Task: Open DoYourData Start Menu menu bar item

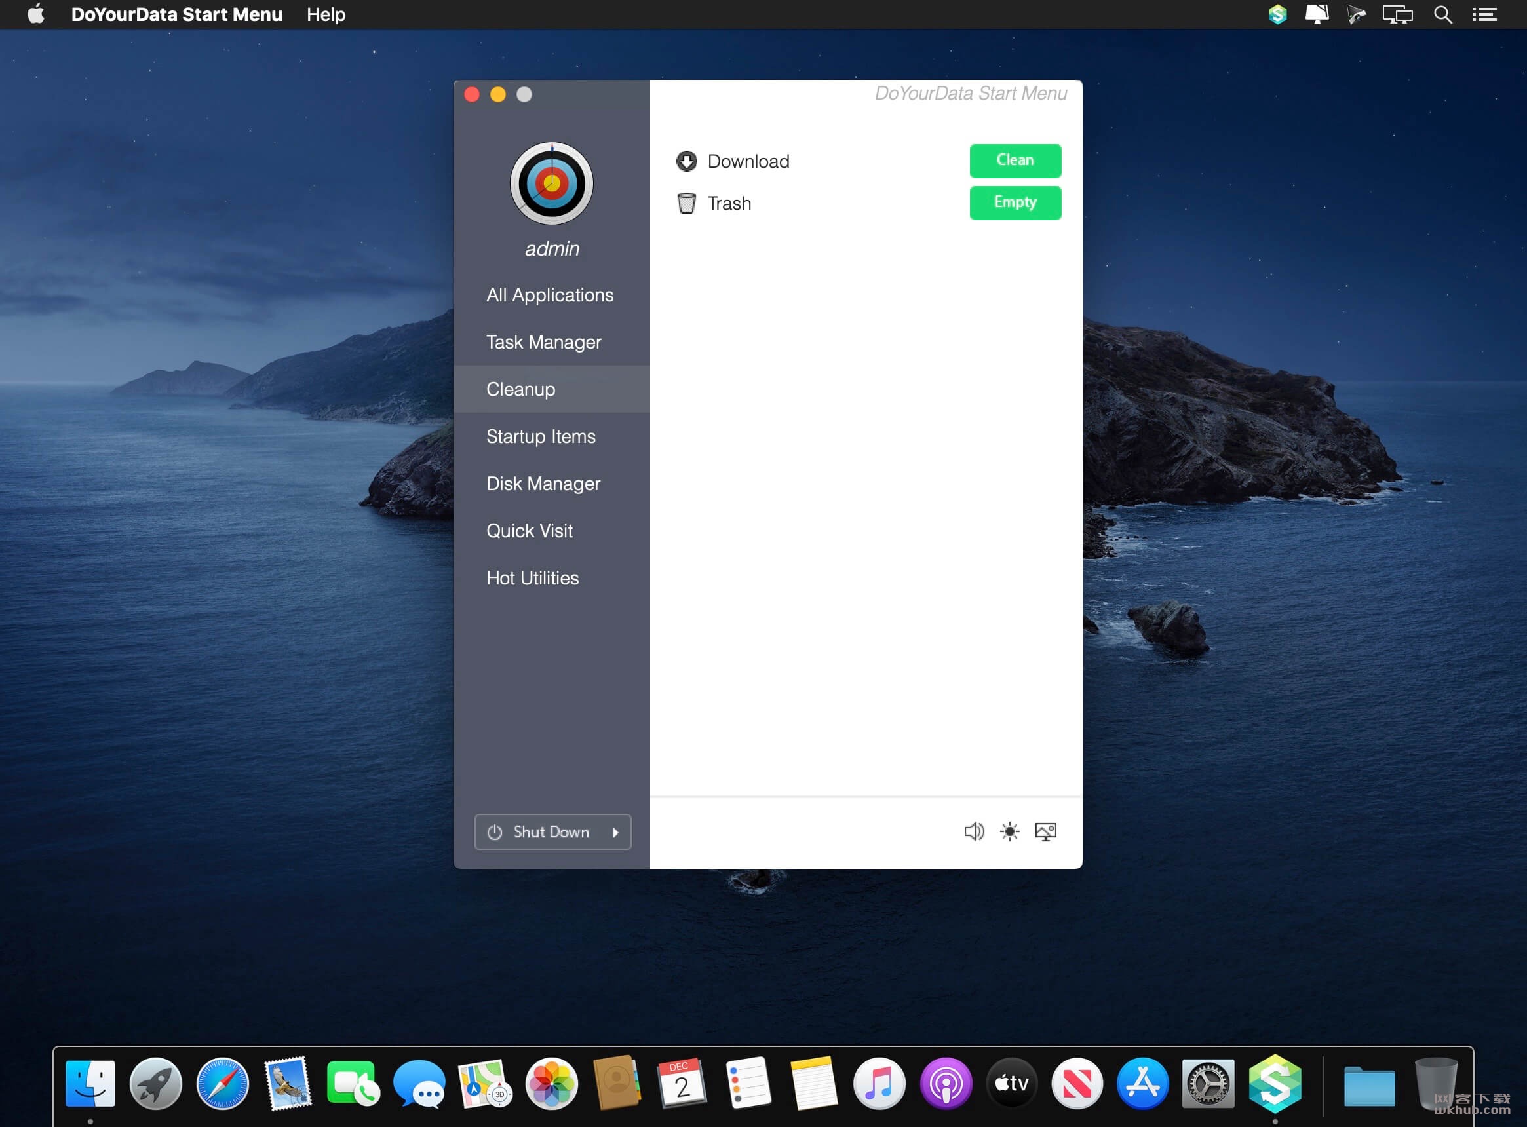Action: (x=177, y=14)
